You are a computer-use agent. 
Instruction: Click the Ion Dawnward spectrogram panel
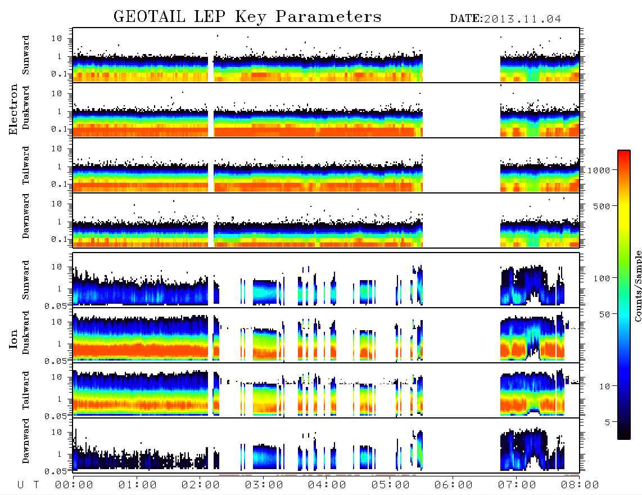326,445
